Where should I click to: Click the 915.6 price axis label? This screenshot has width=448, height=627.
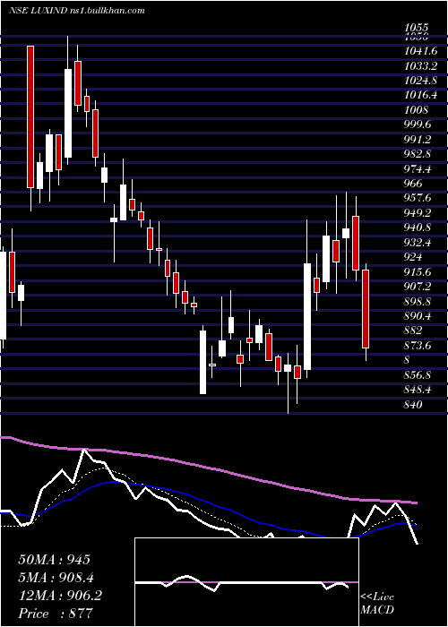point(418,272)
